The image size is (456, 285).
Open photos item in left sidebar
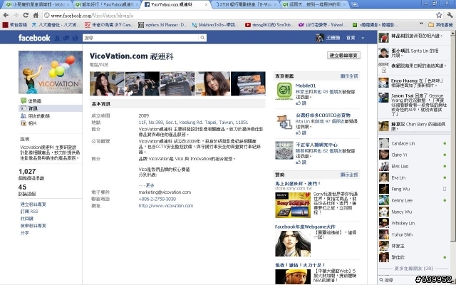(28, 123)
